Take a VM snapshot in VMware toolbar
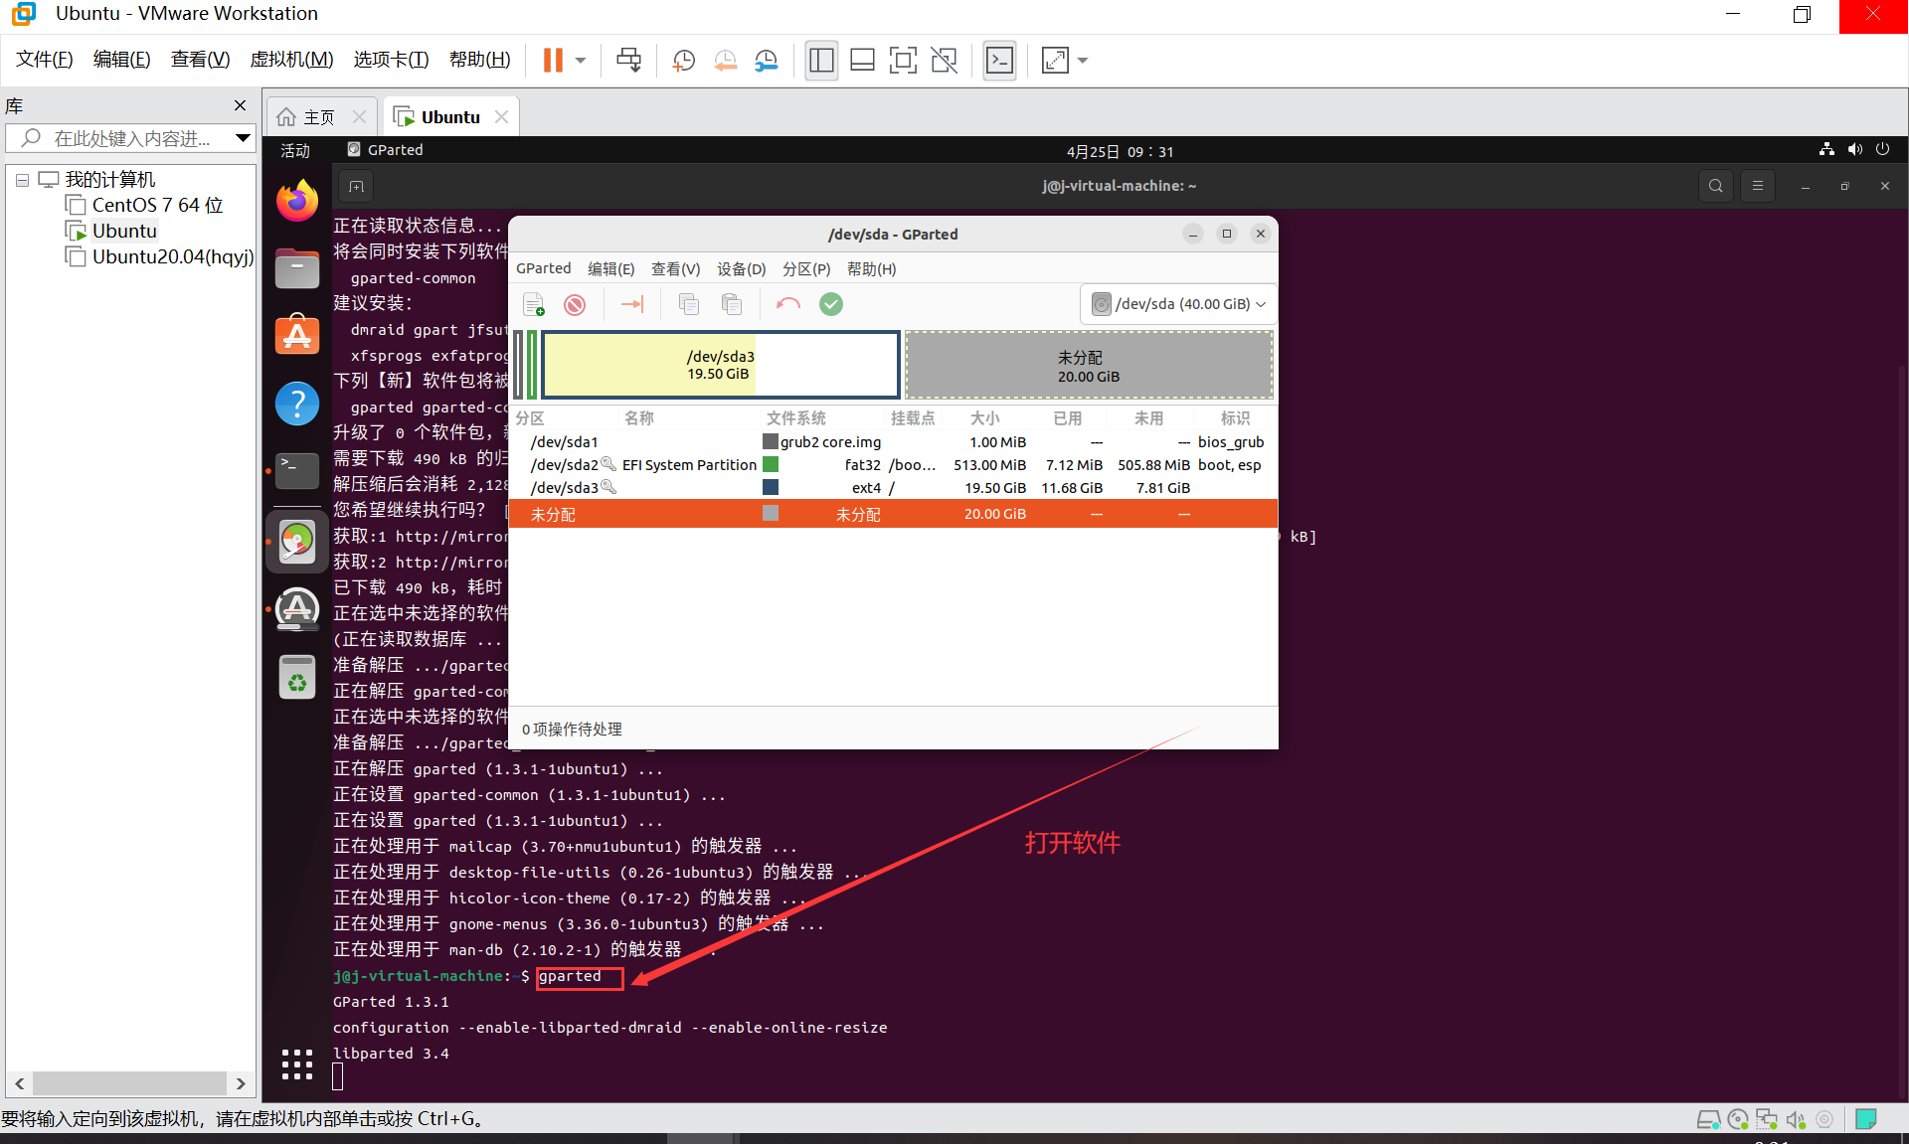 (683, 60)
